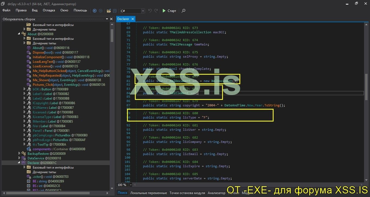This screenshot has height=197, width=370.
Task: Open the Правка menu
Action: 21,10
